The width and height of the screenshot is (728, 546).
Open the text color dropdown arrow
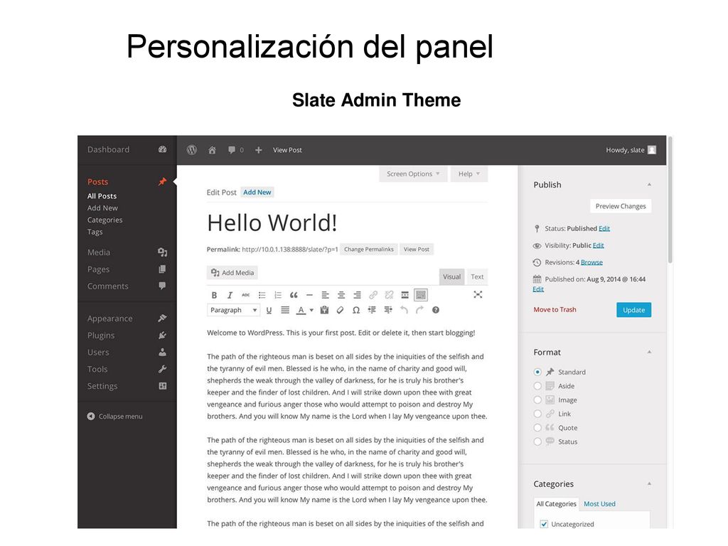click(x=311, y=310)
